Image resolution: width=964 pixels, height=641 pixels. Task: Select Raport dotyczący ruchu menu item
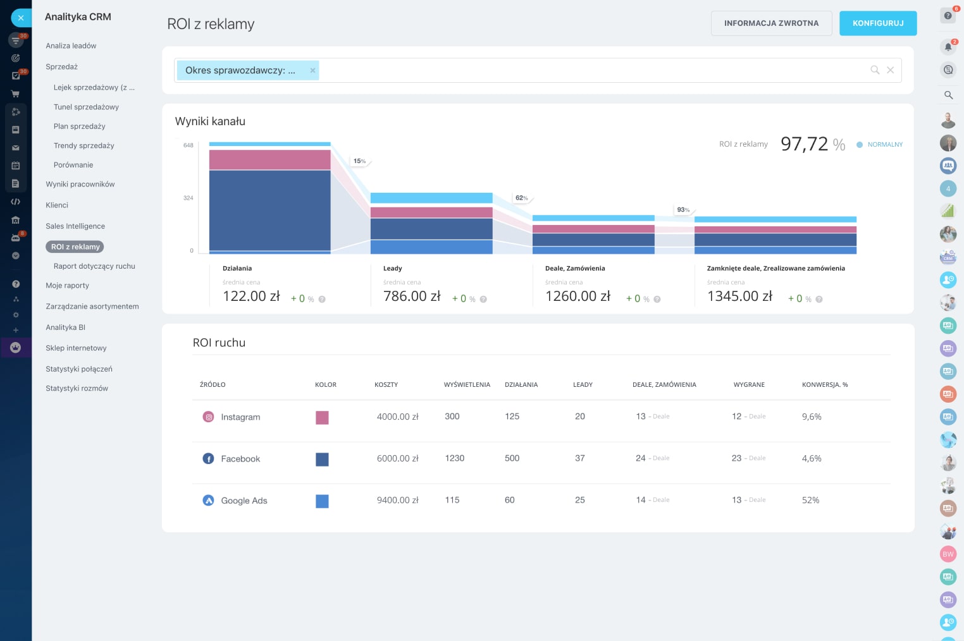94,266
